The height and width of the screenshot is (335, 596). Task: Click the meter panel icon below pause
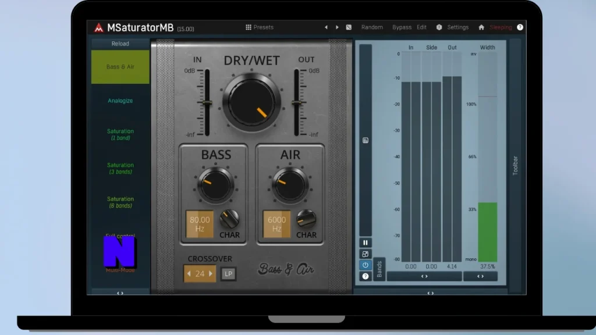366,254
